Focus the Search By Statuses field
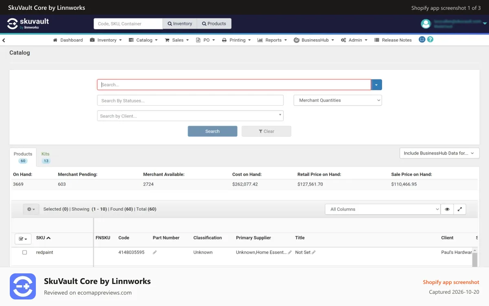489x306 pixels. pyautogui.click(x=190, y=100)
